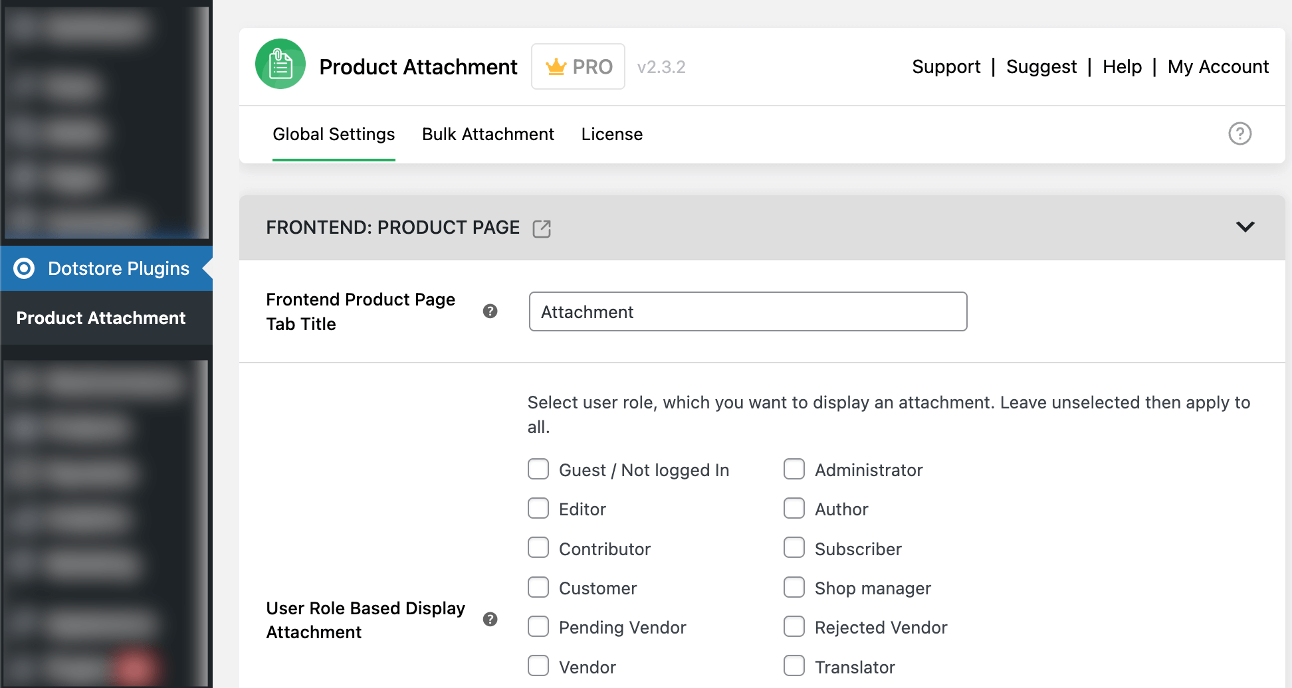Screen dimensions: 1292x688
Task: Open the License tab
Action: click(611, 134)
